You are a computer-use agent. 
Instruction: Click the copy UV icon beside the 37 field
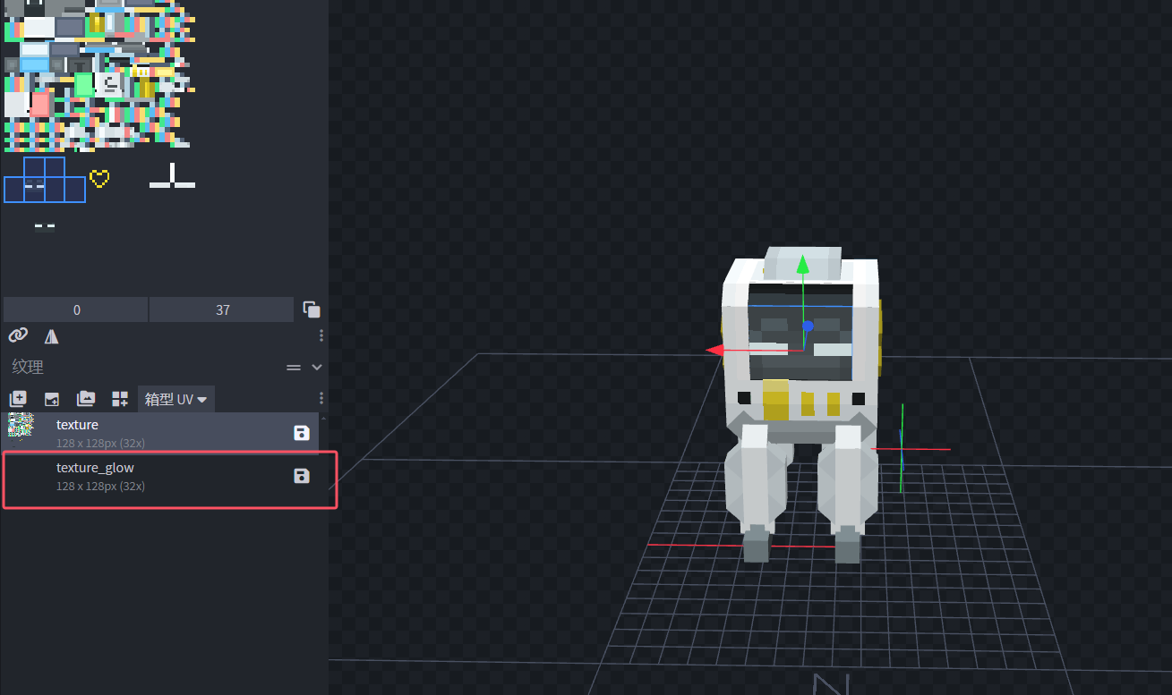click(312, 309)
